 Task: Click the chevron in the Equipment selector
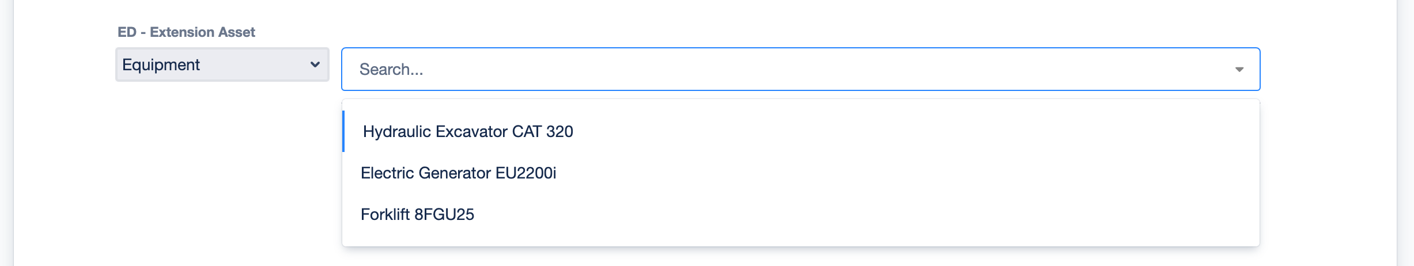tap(315, 64)
